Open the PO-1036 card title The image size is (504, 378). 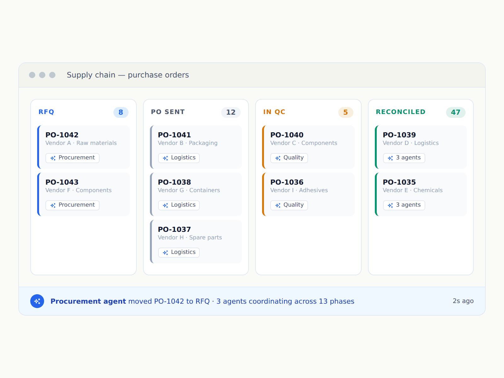pos(287,182)
